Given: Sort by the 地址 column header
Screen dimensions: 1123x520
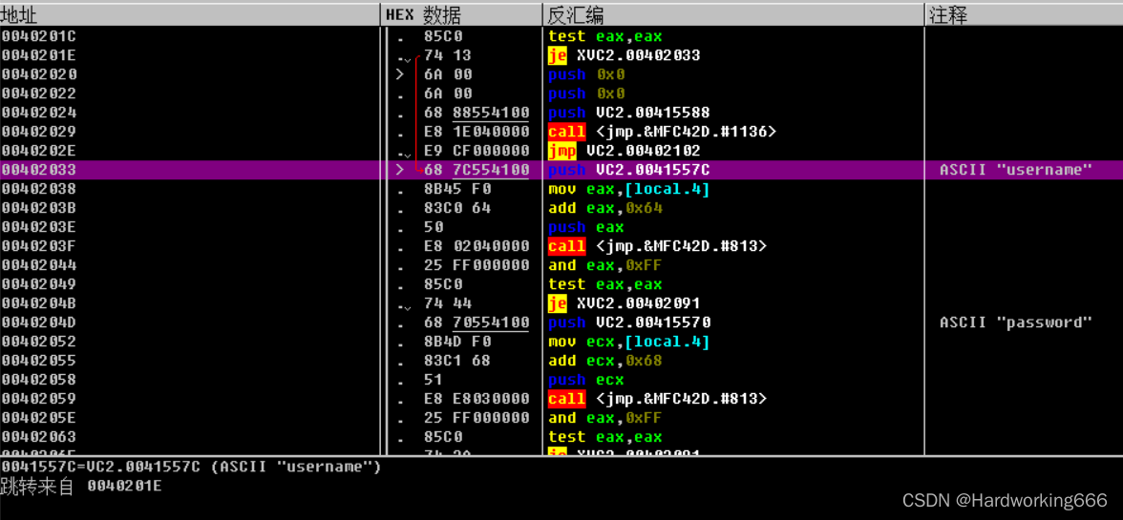Looking at the screenshot, I should click(189, 14).
